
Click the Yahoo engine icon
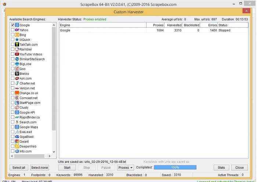pyautogui.click(x=17, y=30)
